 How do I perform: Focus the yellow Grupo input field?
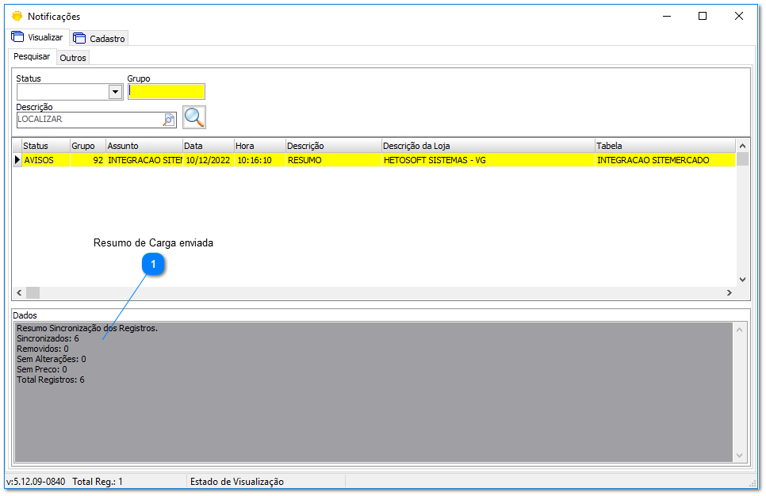click(166, 92)
